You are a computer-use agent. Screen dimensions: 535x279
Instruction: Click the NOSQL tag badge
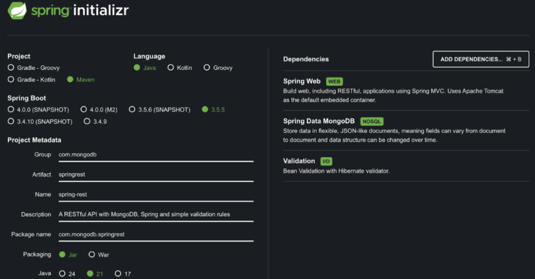coord(371,121)
